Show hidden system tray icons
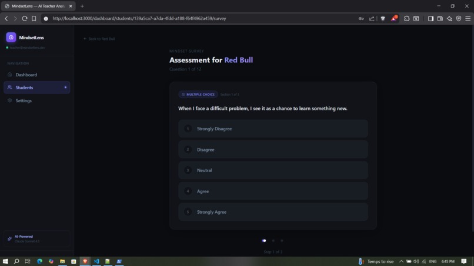This screenshot has height=266, width=474. [401, 261]
